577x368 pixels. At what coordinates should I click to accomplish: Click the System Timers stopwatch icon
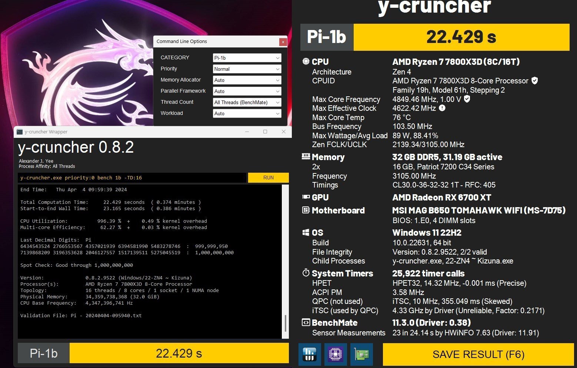(x=306, y=273)
